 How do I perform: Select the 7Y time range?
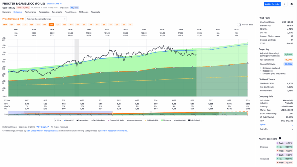pos(91,25)
